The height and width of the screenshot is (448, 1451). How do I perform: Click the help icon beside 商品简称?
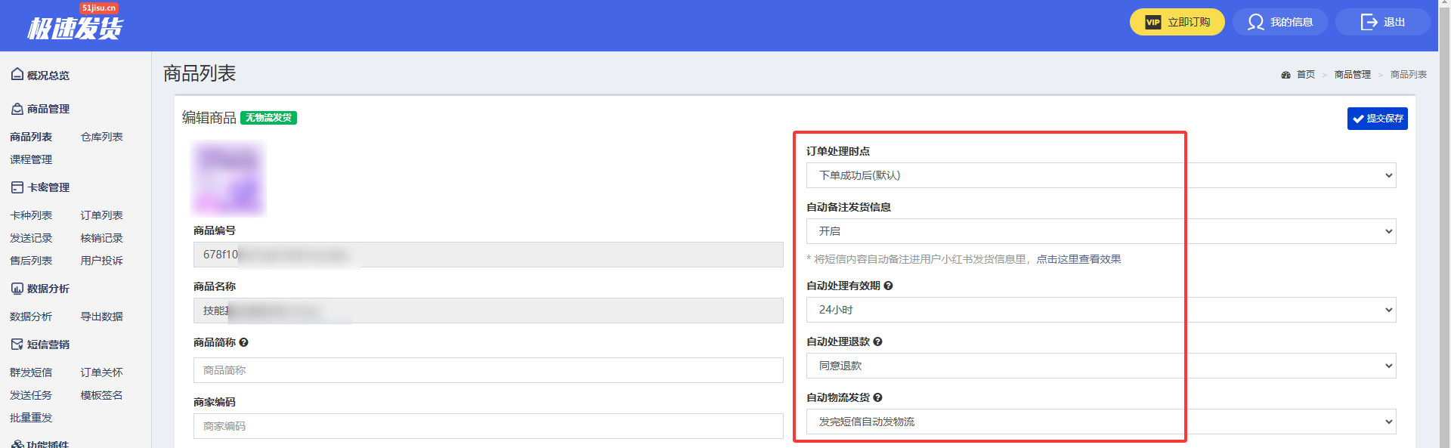click(x=243, y=342)
